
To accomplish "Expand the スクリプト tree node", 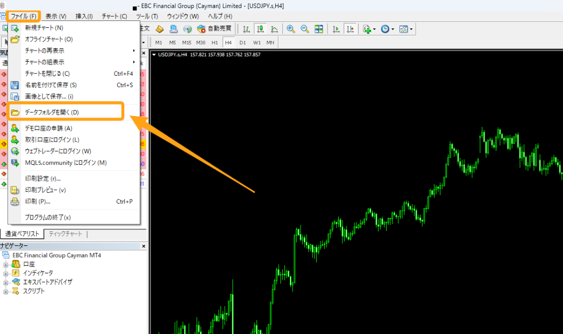I will 6,292.
